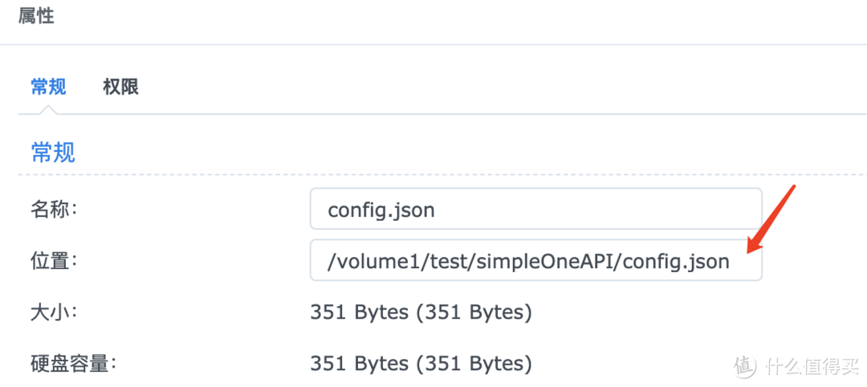Click the 大小 label
This screenshot has height=387, width=867.
coord(53,312)
